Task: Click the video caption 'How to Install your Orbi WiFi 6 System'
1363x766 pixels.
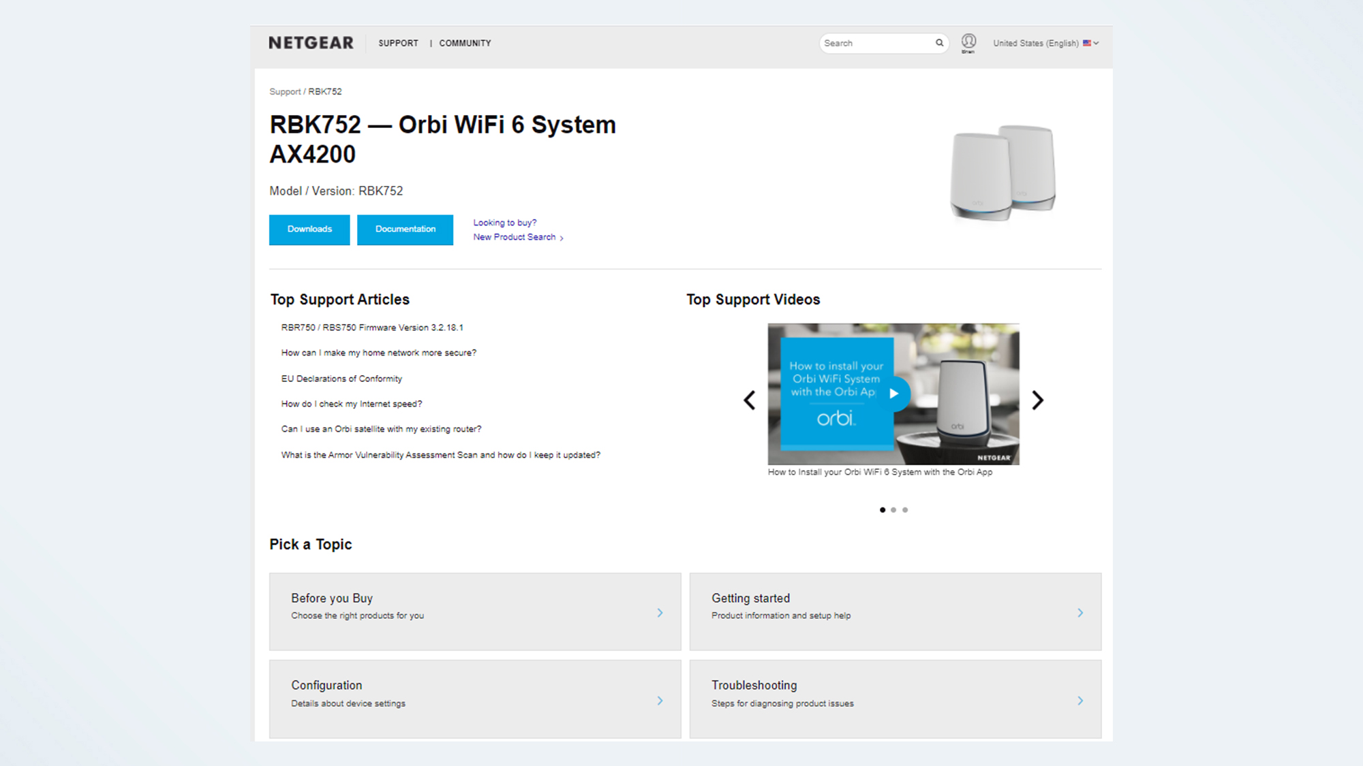Action: 880,472
